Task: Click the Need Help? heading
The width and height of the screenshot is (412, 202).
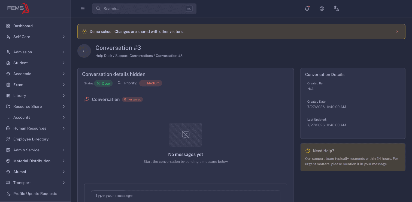Action: (x=323, y=151)
